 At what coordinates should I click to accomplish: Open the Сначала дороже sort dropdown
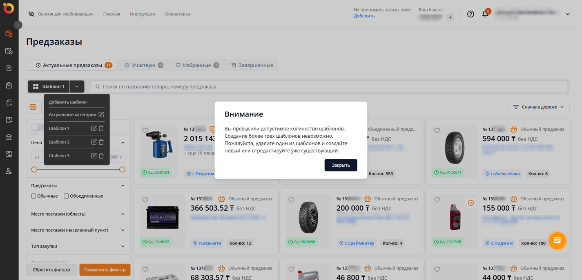(x=538, y=107)
